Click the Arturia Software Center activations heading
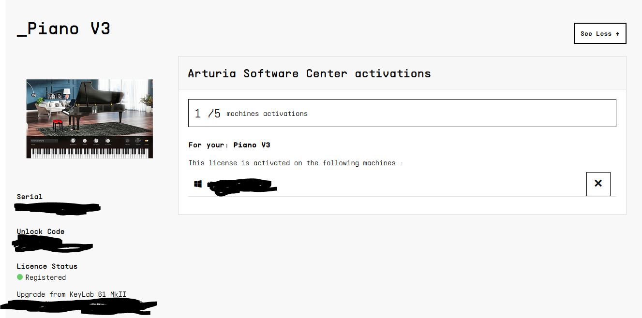Image resolution: width=642 pixels, height=318 pixels. point(309,73)
